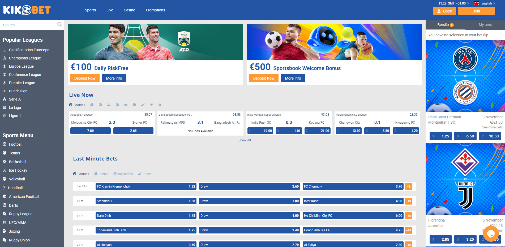
Task: Click the Ice Hockey icon in Sports Menu
Action: pyautogui.click(x=5, y=170)
